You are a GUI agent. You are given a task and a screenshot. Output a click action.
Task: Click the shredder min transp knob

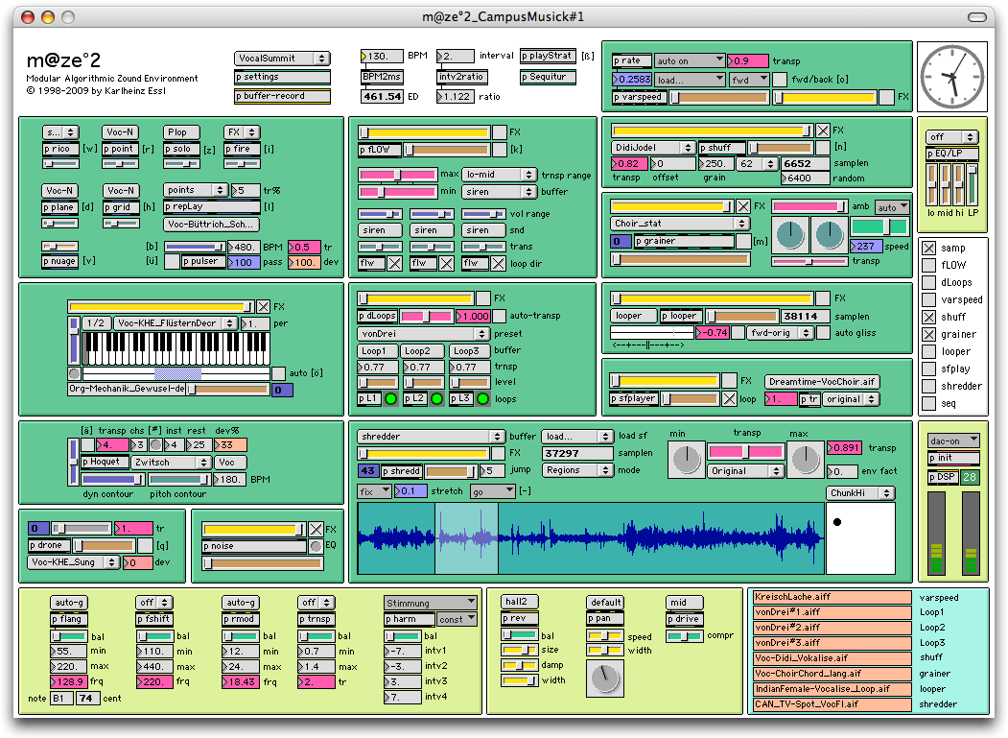coord(687,460)
